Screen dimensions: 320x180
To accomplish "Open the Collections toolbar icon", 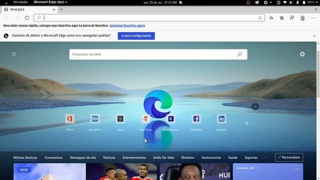I will pyautogui.click(x=281, y=18).
